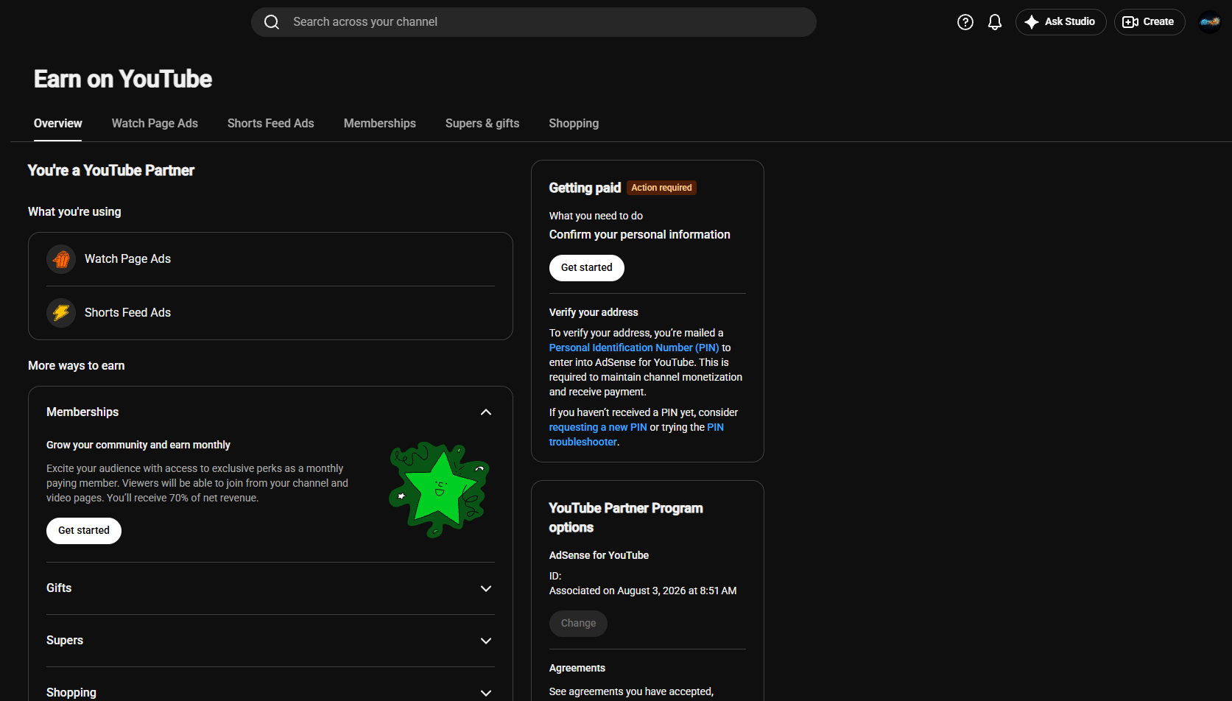The width and height of the screenshot is (1232, 701).
Task: Click the Earn on YouTube heading
Action: [x=123, y=79]
